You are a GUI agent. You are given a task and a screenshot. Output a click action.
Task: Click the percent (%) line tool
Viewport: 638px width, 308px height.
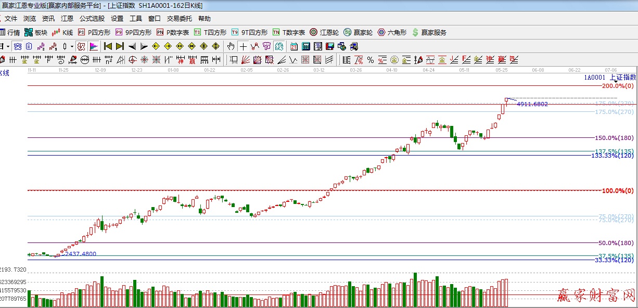pyautogui.click(x=370, y=59)
